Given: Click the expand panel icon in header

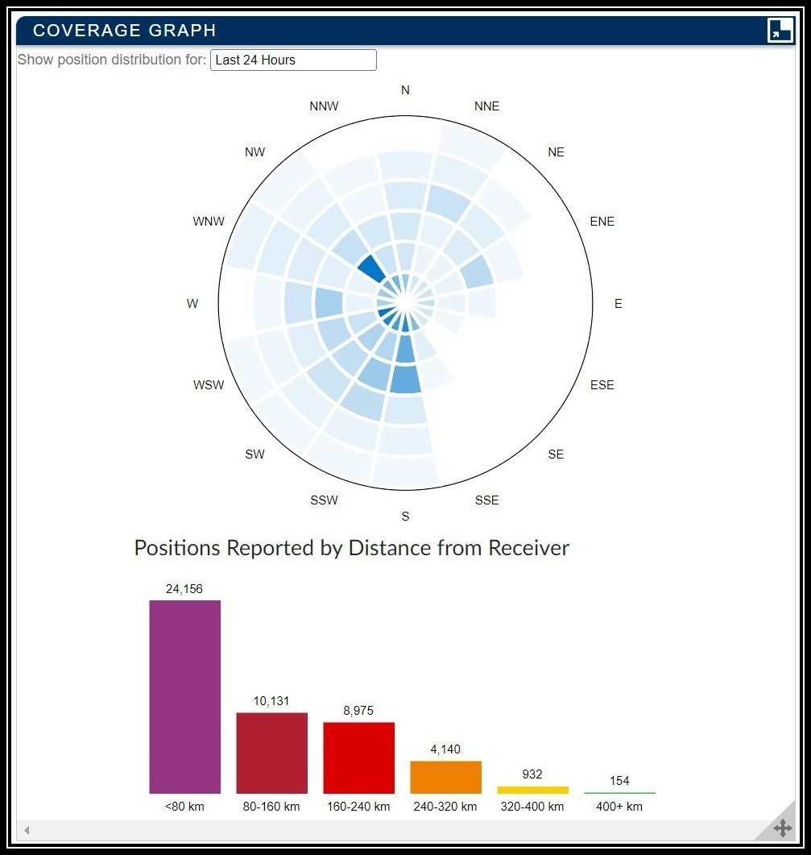Looking at the screenshot, I should (x=780, y=31).
